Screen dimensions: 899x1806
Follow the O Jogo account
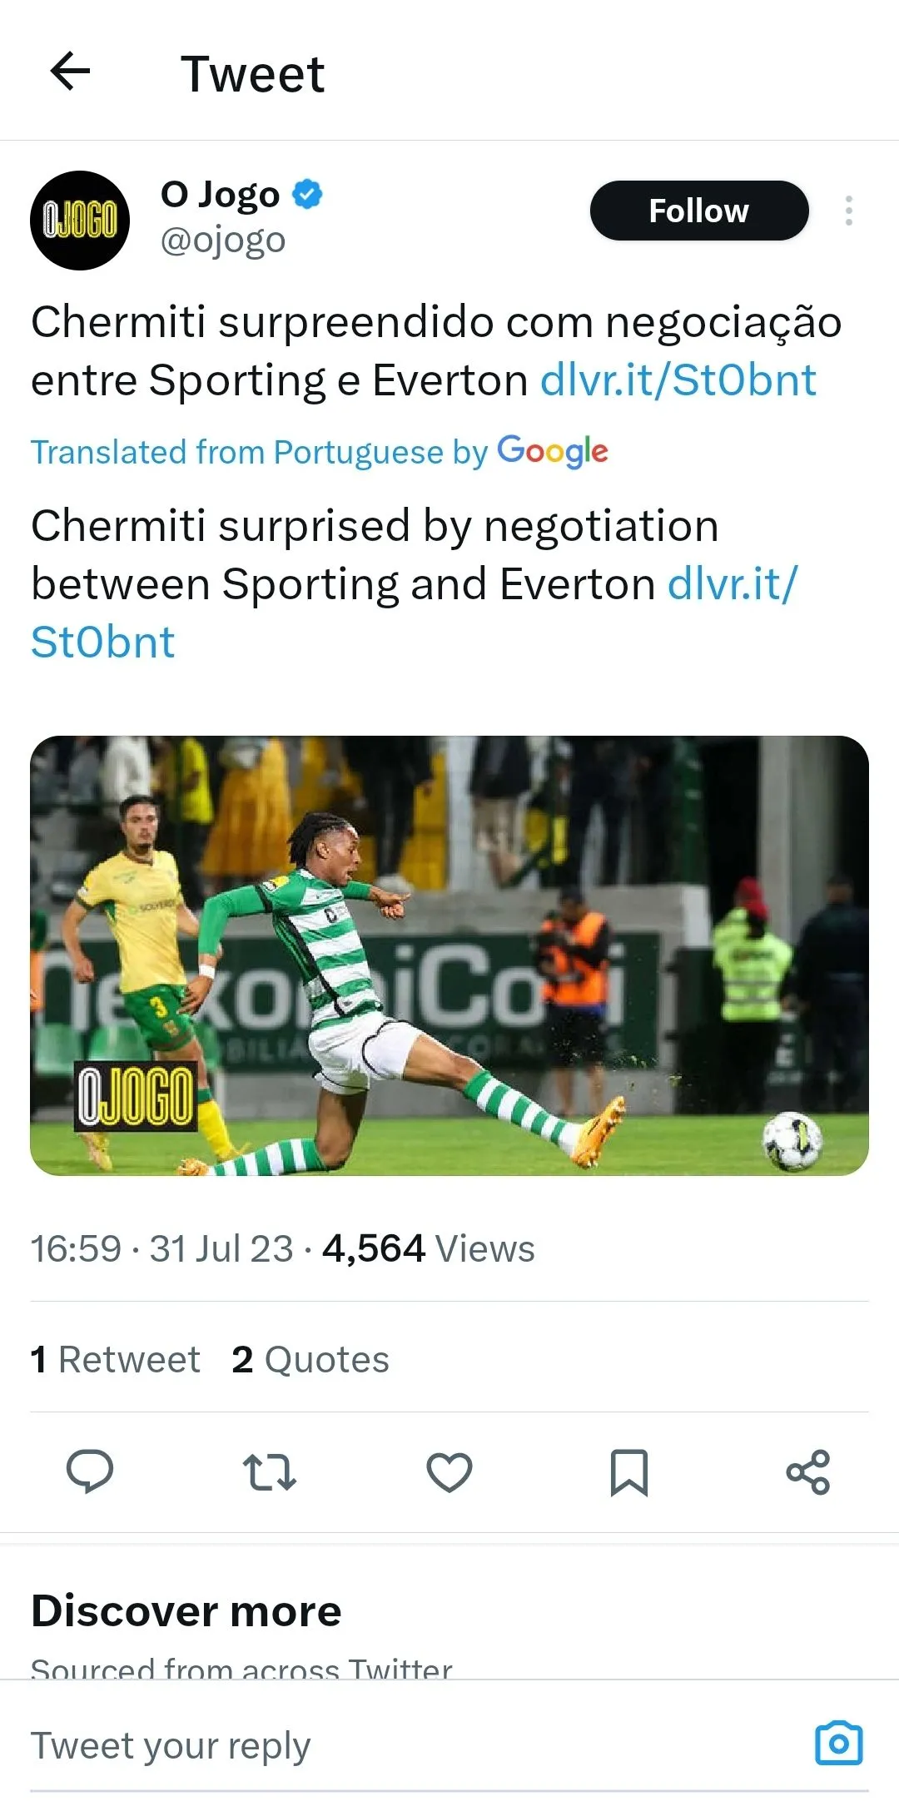point(698,211)
